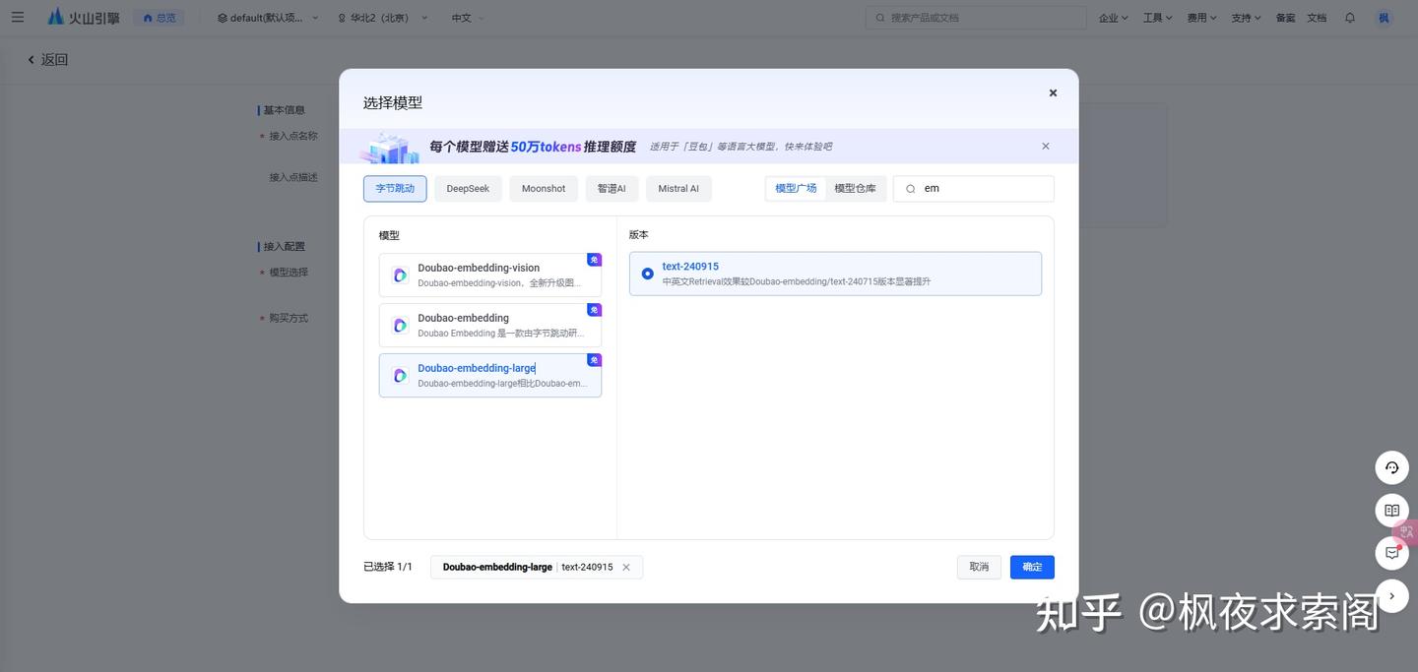Switch to 模型仓库 view
This screenshot has height=672, width=1418.
tap(854, 188)
